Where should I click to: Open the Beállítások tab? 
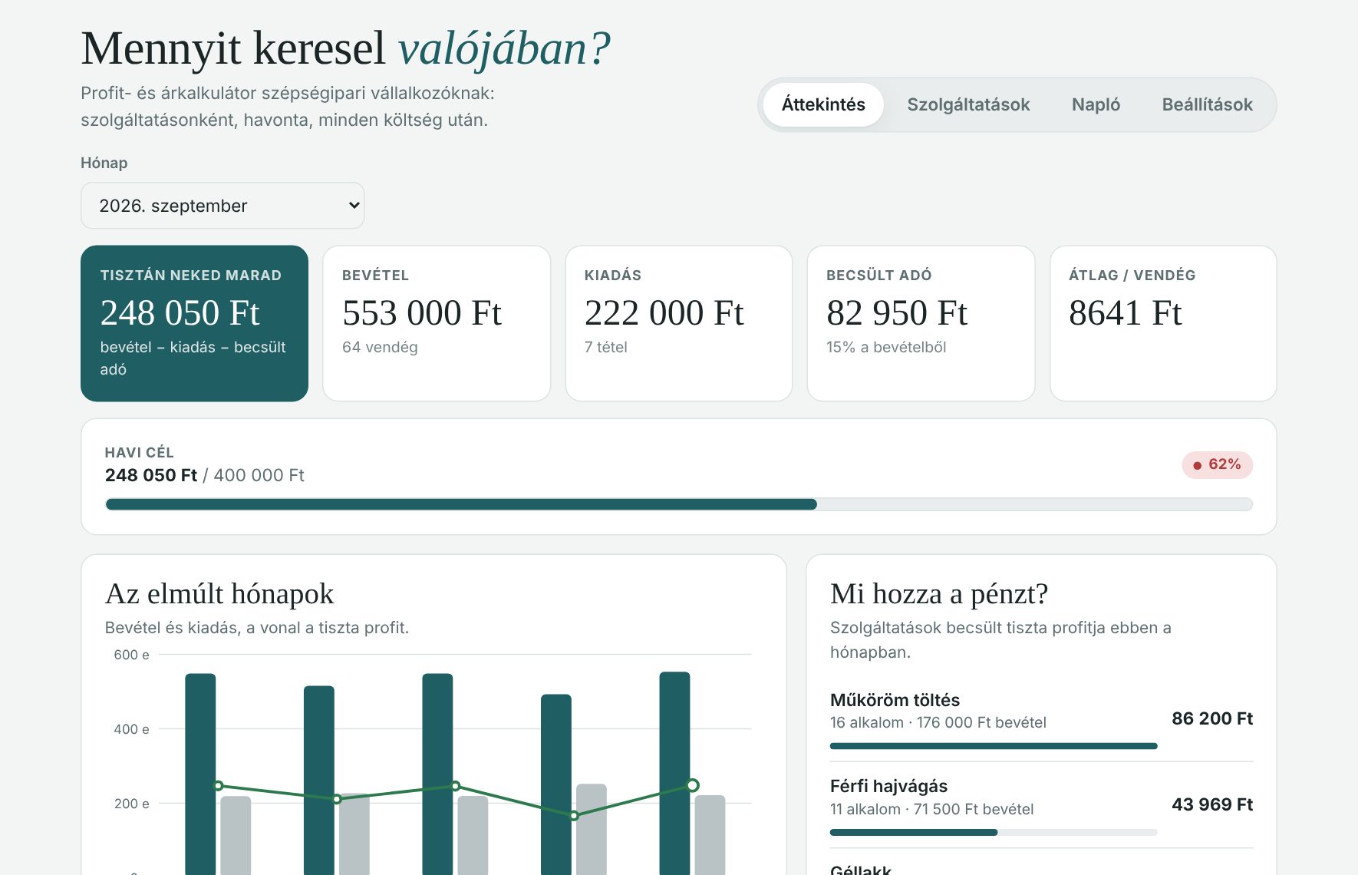pos(1207,104)
